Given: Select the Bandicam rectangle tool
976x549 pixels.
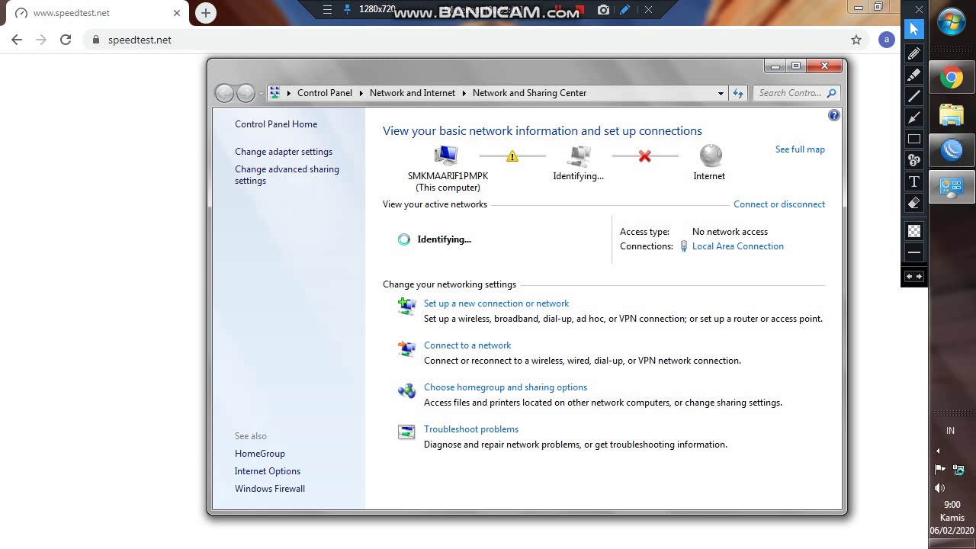Looking at the screenshot, I should point(914,139).
